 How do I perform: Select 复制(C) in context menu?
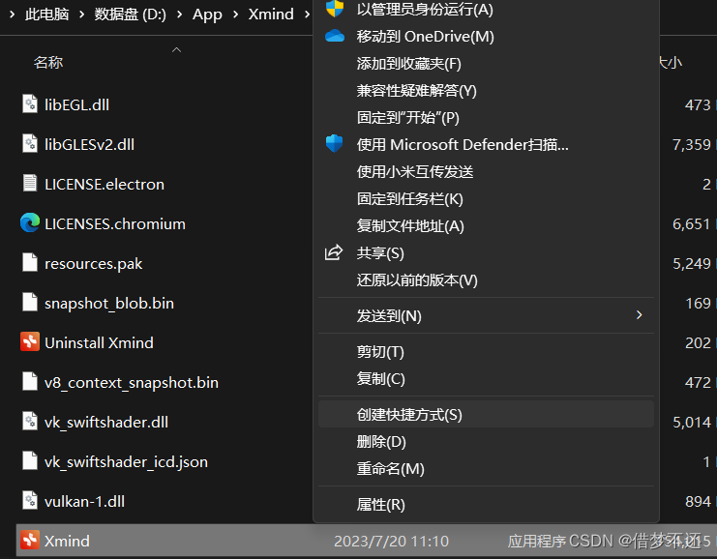(486, 378)
